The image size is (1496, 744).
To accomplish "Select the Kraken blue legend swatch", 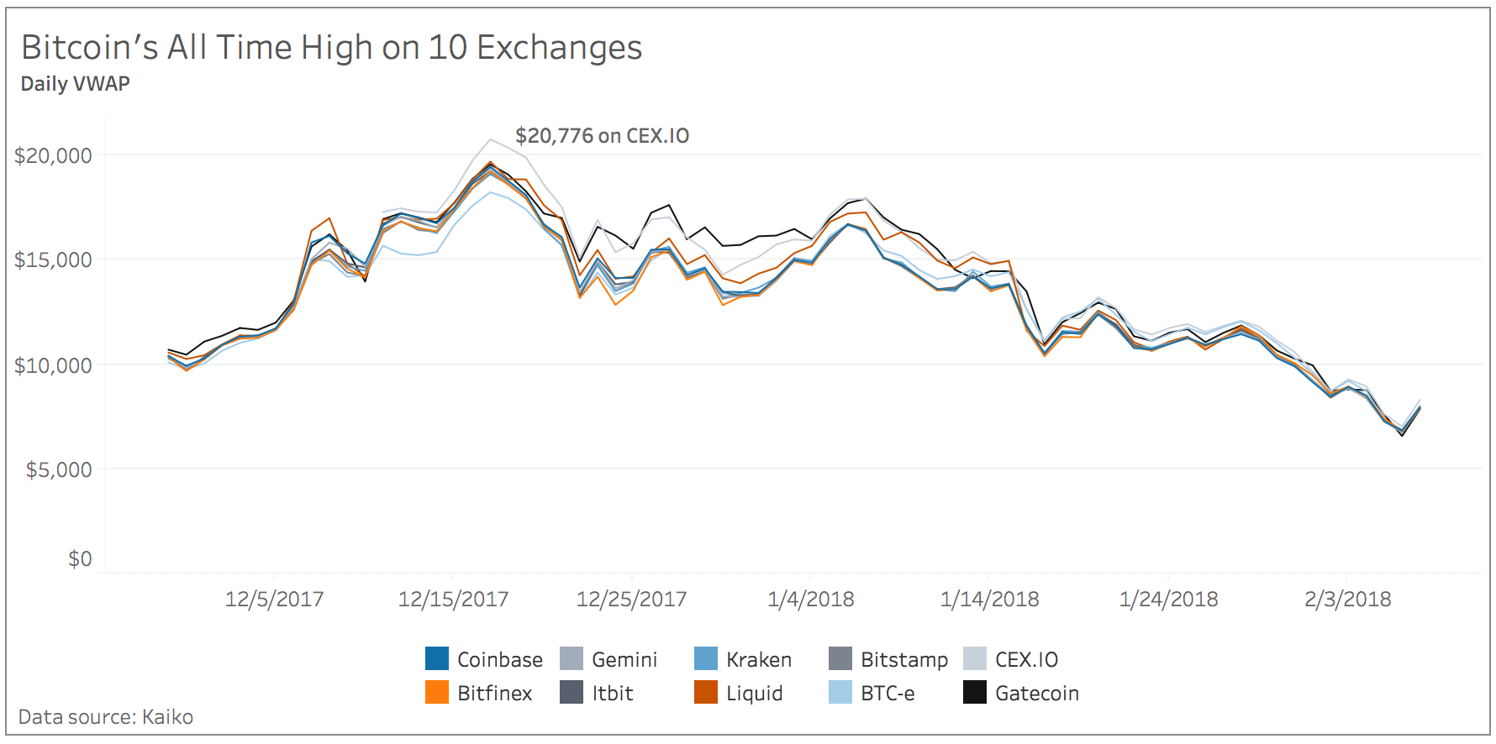I will 706,659.
